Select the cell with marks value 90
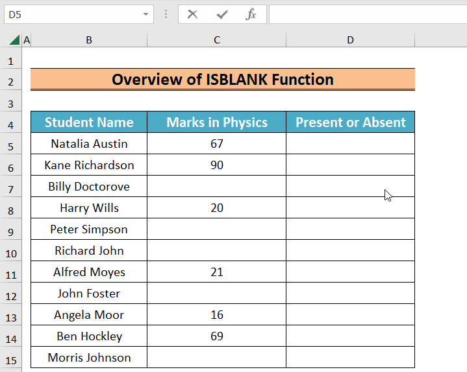 216,165
